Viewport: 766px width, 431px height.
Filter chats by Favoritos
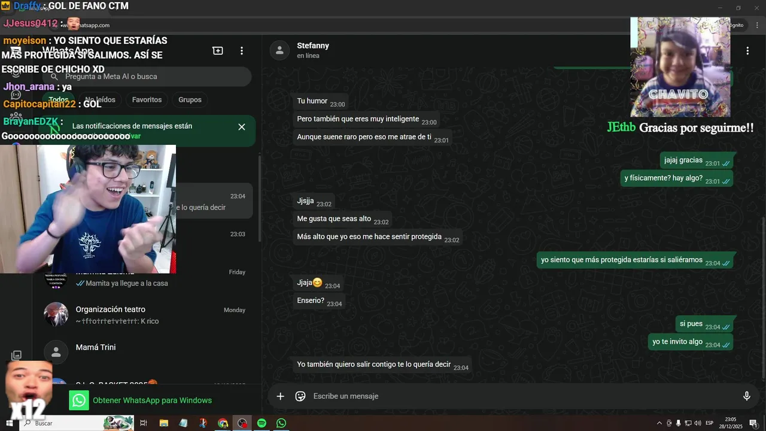[x=147, y=100]
